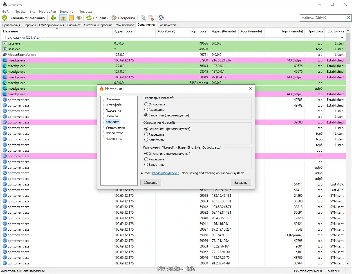352x274 pixels.
Task: Select Отключить (рекомендуется) under Обновления Microsoft
Action: [x=167, y=129]
